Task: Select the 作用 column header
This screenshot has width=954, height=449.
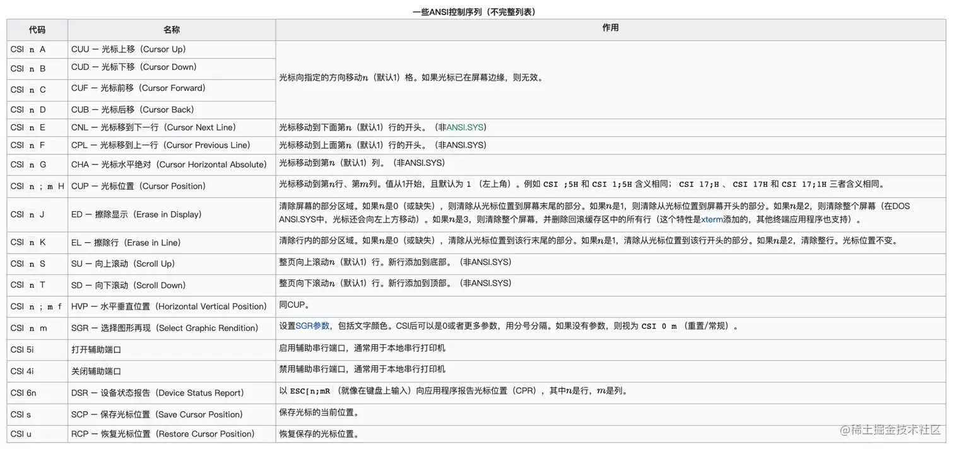Action: tap(610, 30)
